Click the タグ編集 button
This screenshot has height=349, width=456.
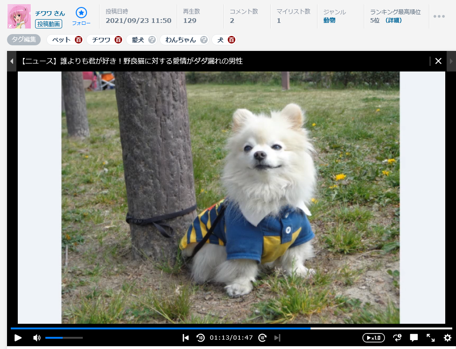24,40
